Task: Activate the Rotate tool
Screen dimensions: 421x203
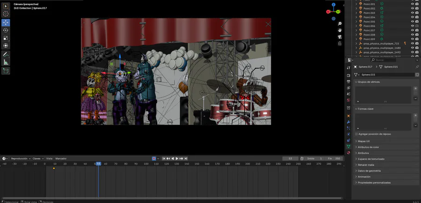Action: [x=6, y=30]
